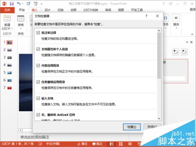Select slide 5 thumbnail

9,73
